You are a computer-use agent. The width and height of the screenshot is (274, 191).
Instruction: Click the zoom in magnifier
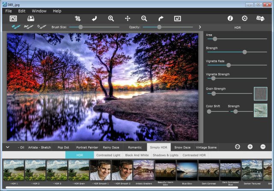111,18
